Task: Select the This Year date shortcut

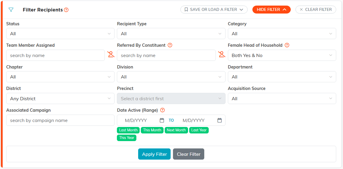Action: tap(127, 138)
